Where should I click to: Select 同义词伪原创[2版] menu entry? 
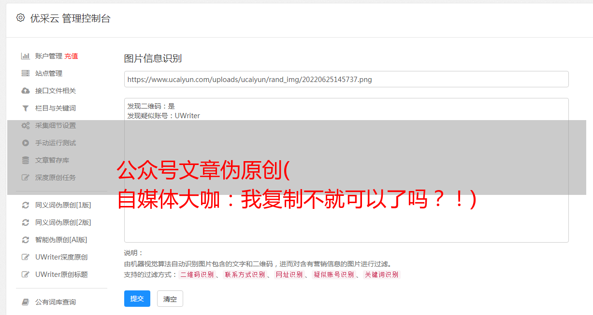[63, 222]
